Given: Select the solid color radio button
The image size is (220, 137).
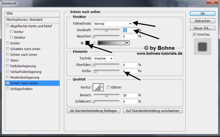Looking at the screenshot, I should (x=82, y=43).
